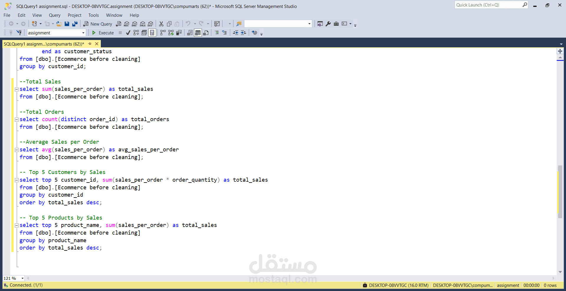Click the Parse checkmark icon
Viewport: 566px width, 291px height.
[128, 33]
